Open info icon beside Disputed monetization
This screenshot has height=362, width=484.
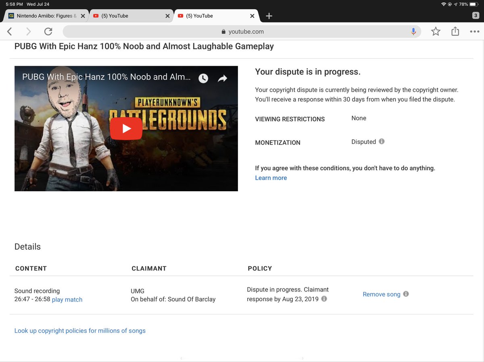382,141
